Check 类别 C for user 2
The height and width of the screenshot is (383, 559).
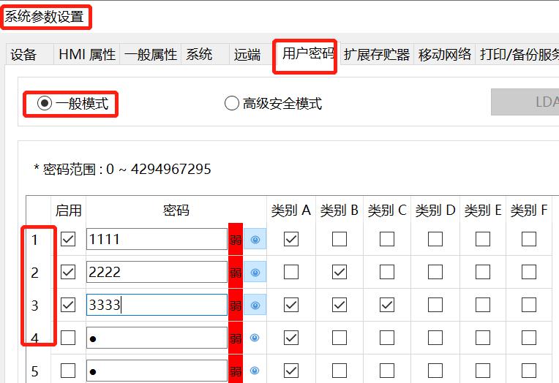(x=387, y=272)
